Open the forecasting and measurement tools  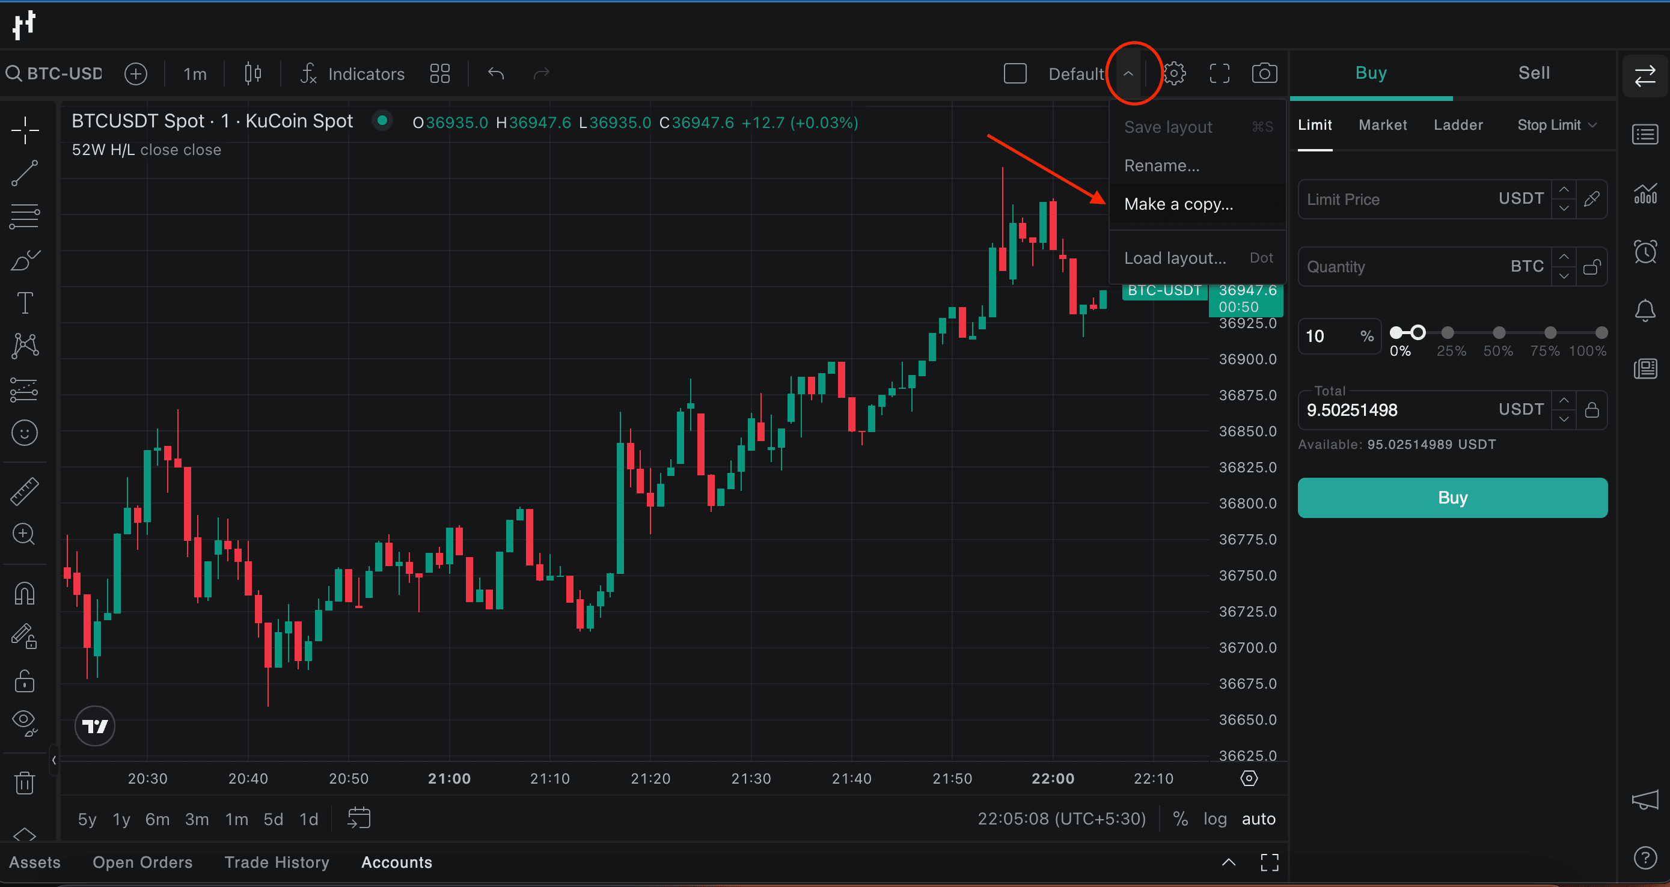click(x=25, y=389)
